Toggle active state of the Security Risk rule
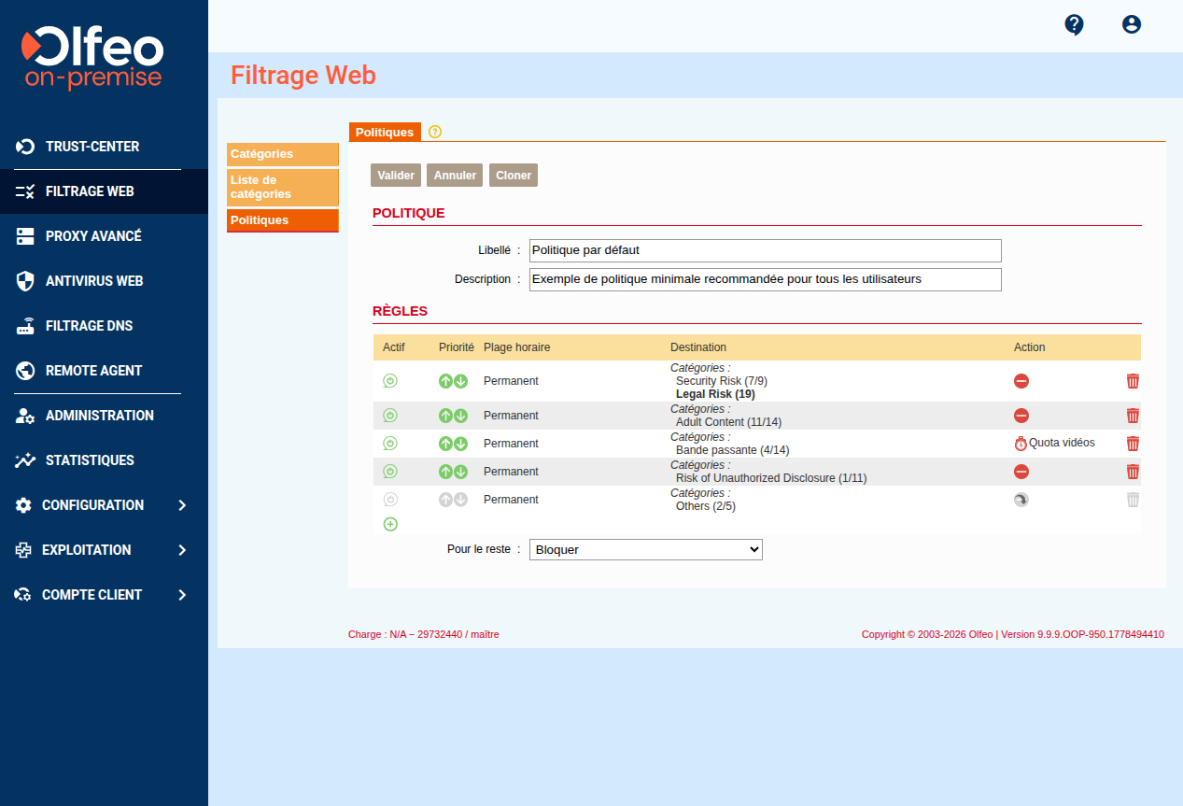 point(390,381)
